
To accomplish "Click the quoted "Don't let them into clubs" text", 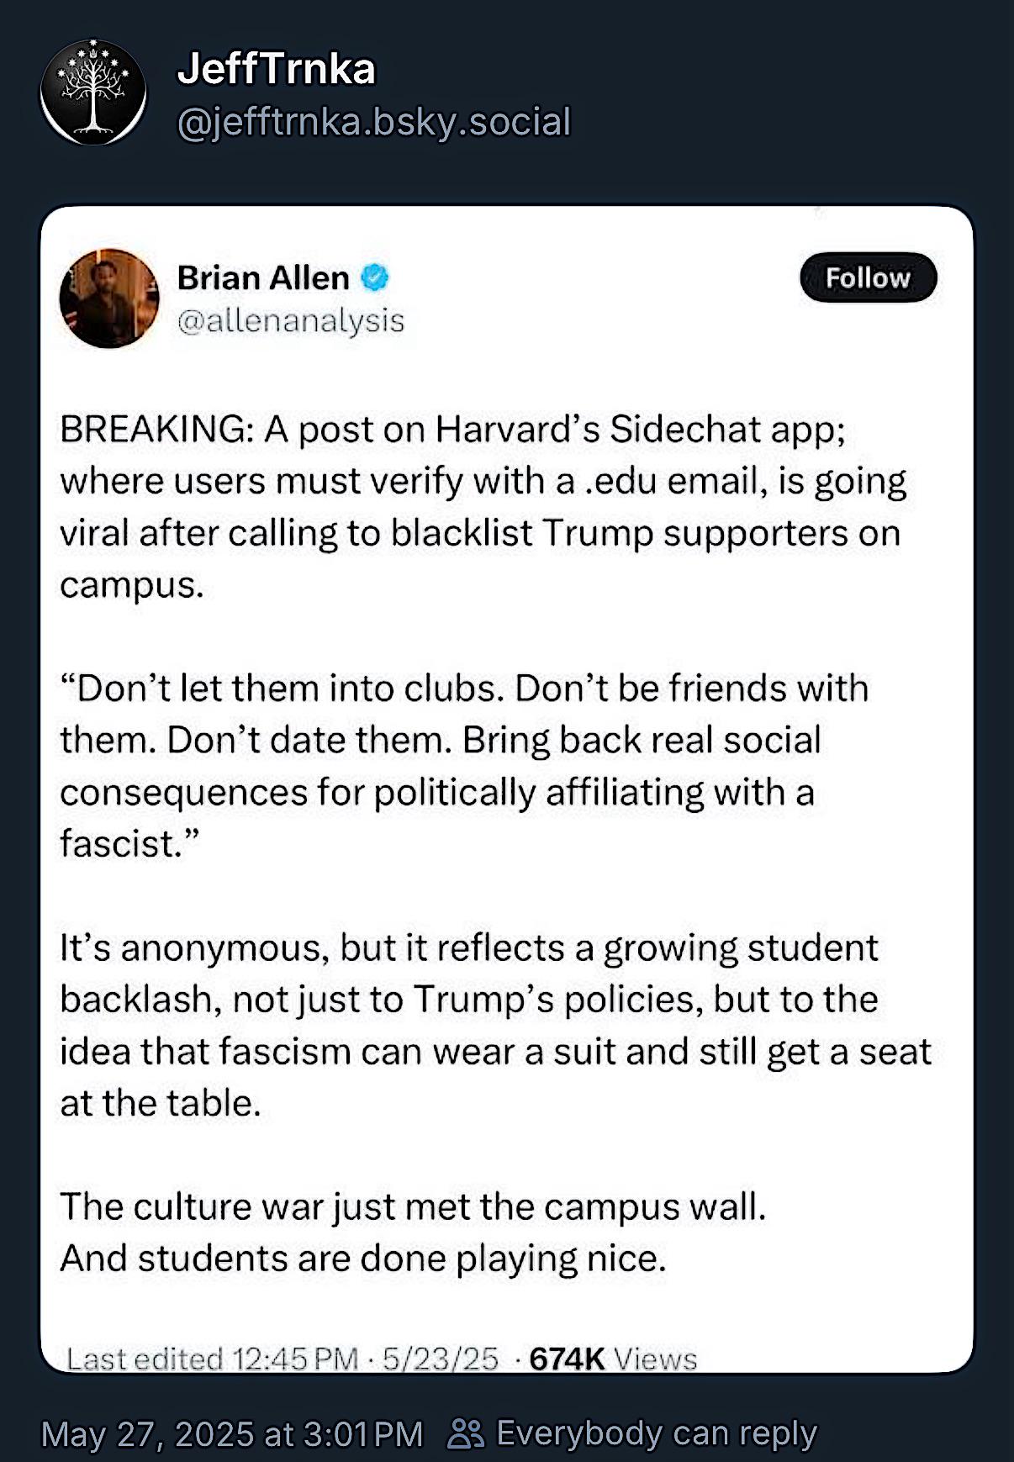I will 462,765.
